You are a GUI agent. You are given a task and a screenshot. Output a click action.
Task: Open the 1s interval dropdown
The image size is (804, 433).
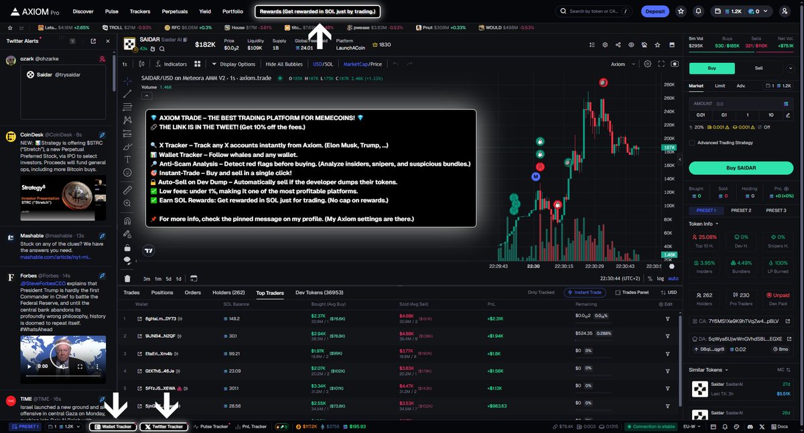[126, 64]
